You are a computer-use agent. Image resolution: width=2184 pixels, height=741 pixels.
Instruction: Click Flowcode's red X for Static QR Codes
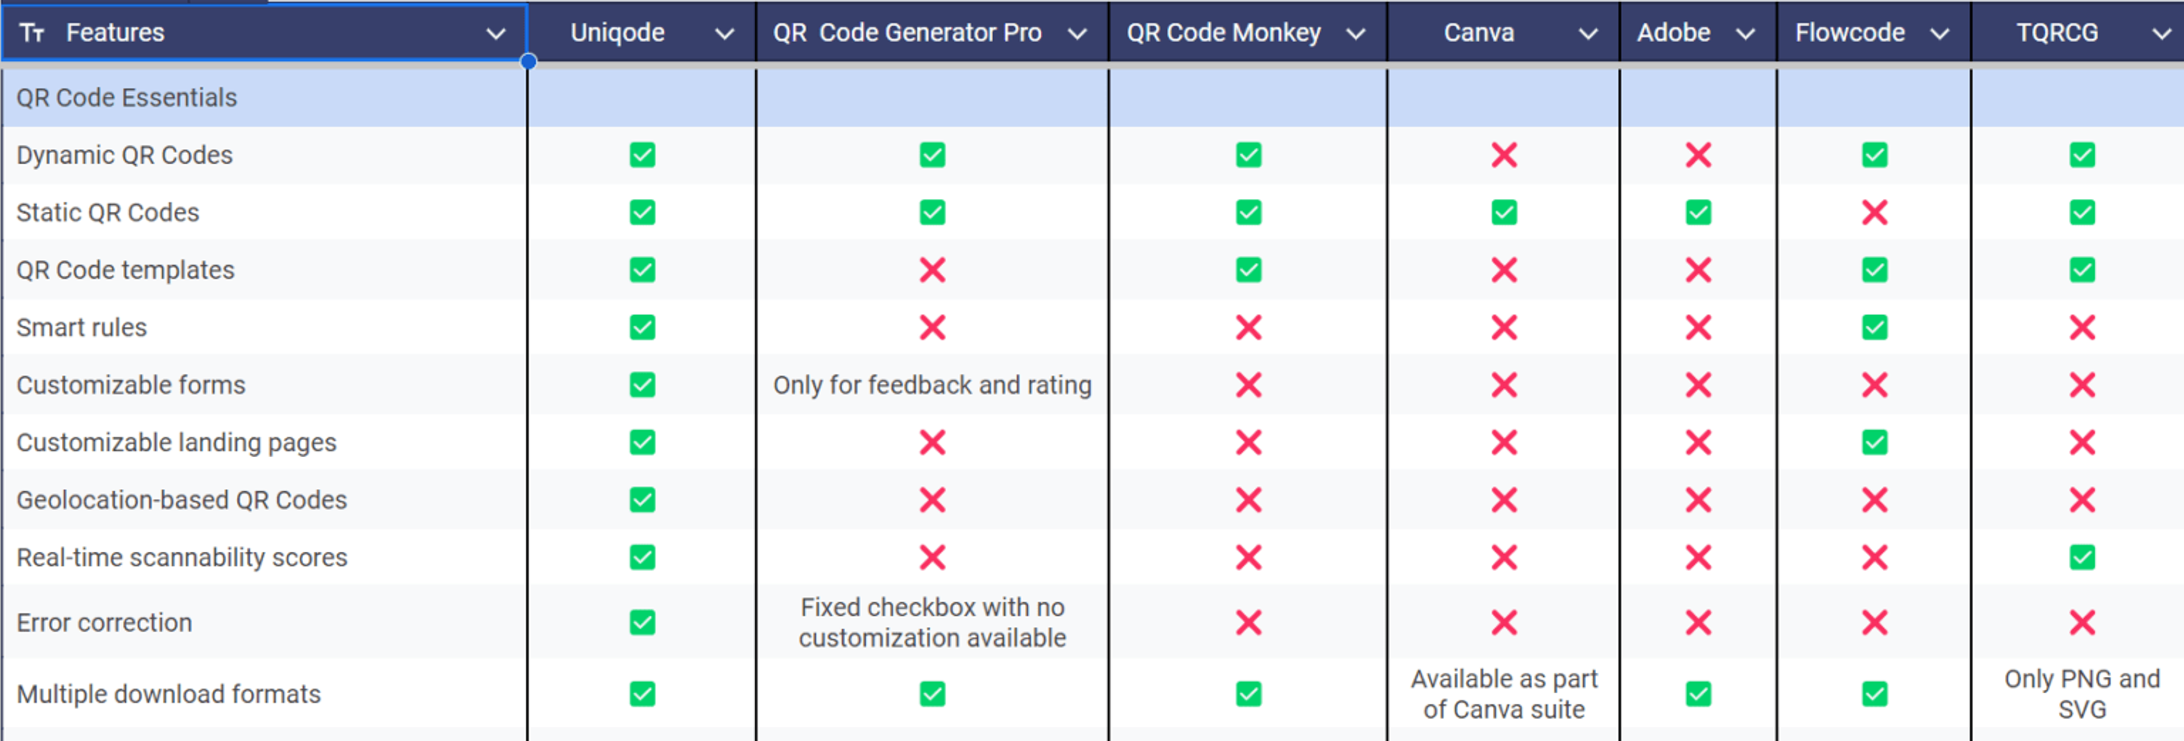pyautogui.click(x=1873, y=213)
